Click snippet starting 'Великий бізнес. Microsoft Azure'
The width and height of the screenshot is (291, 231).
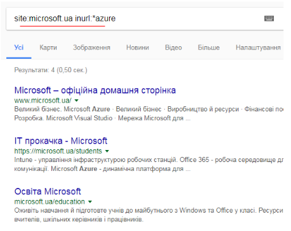pyautogui.click(x=149, y=113)
